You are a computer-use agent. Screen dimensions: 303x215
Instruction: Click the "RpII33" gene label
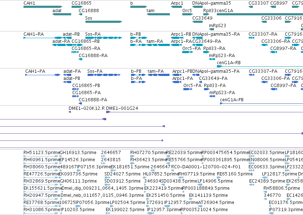coord(210,11)
